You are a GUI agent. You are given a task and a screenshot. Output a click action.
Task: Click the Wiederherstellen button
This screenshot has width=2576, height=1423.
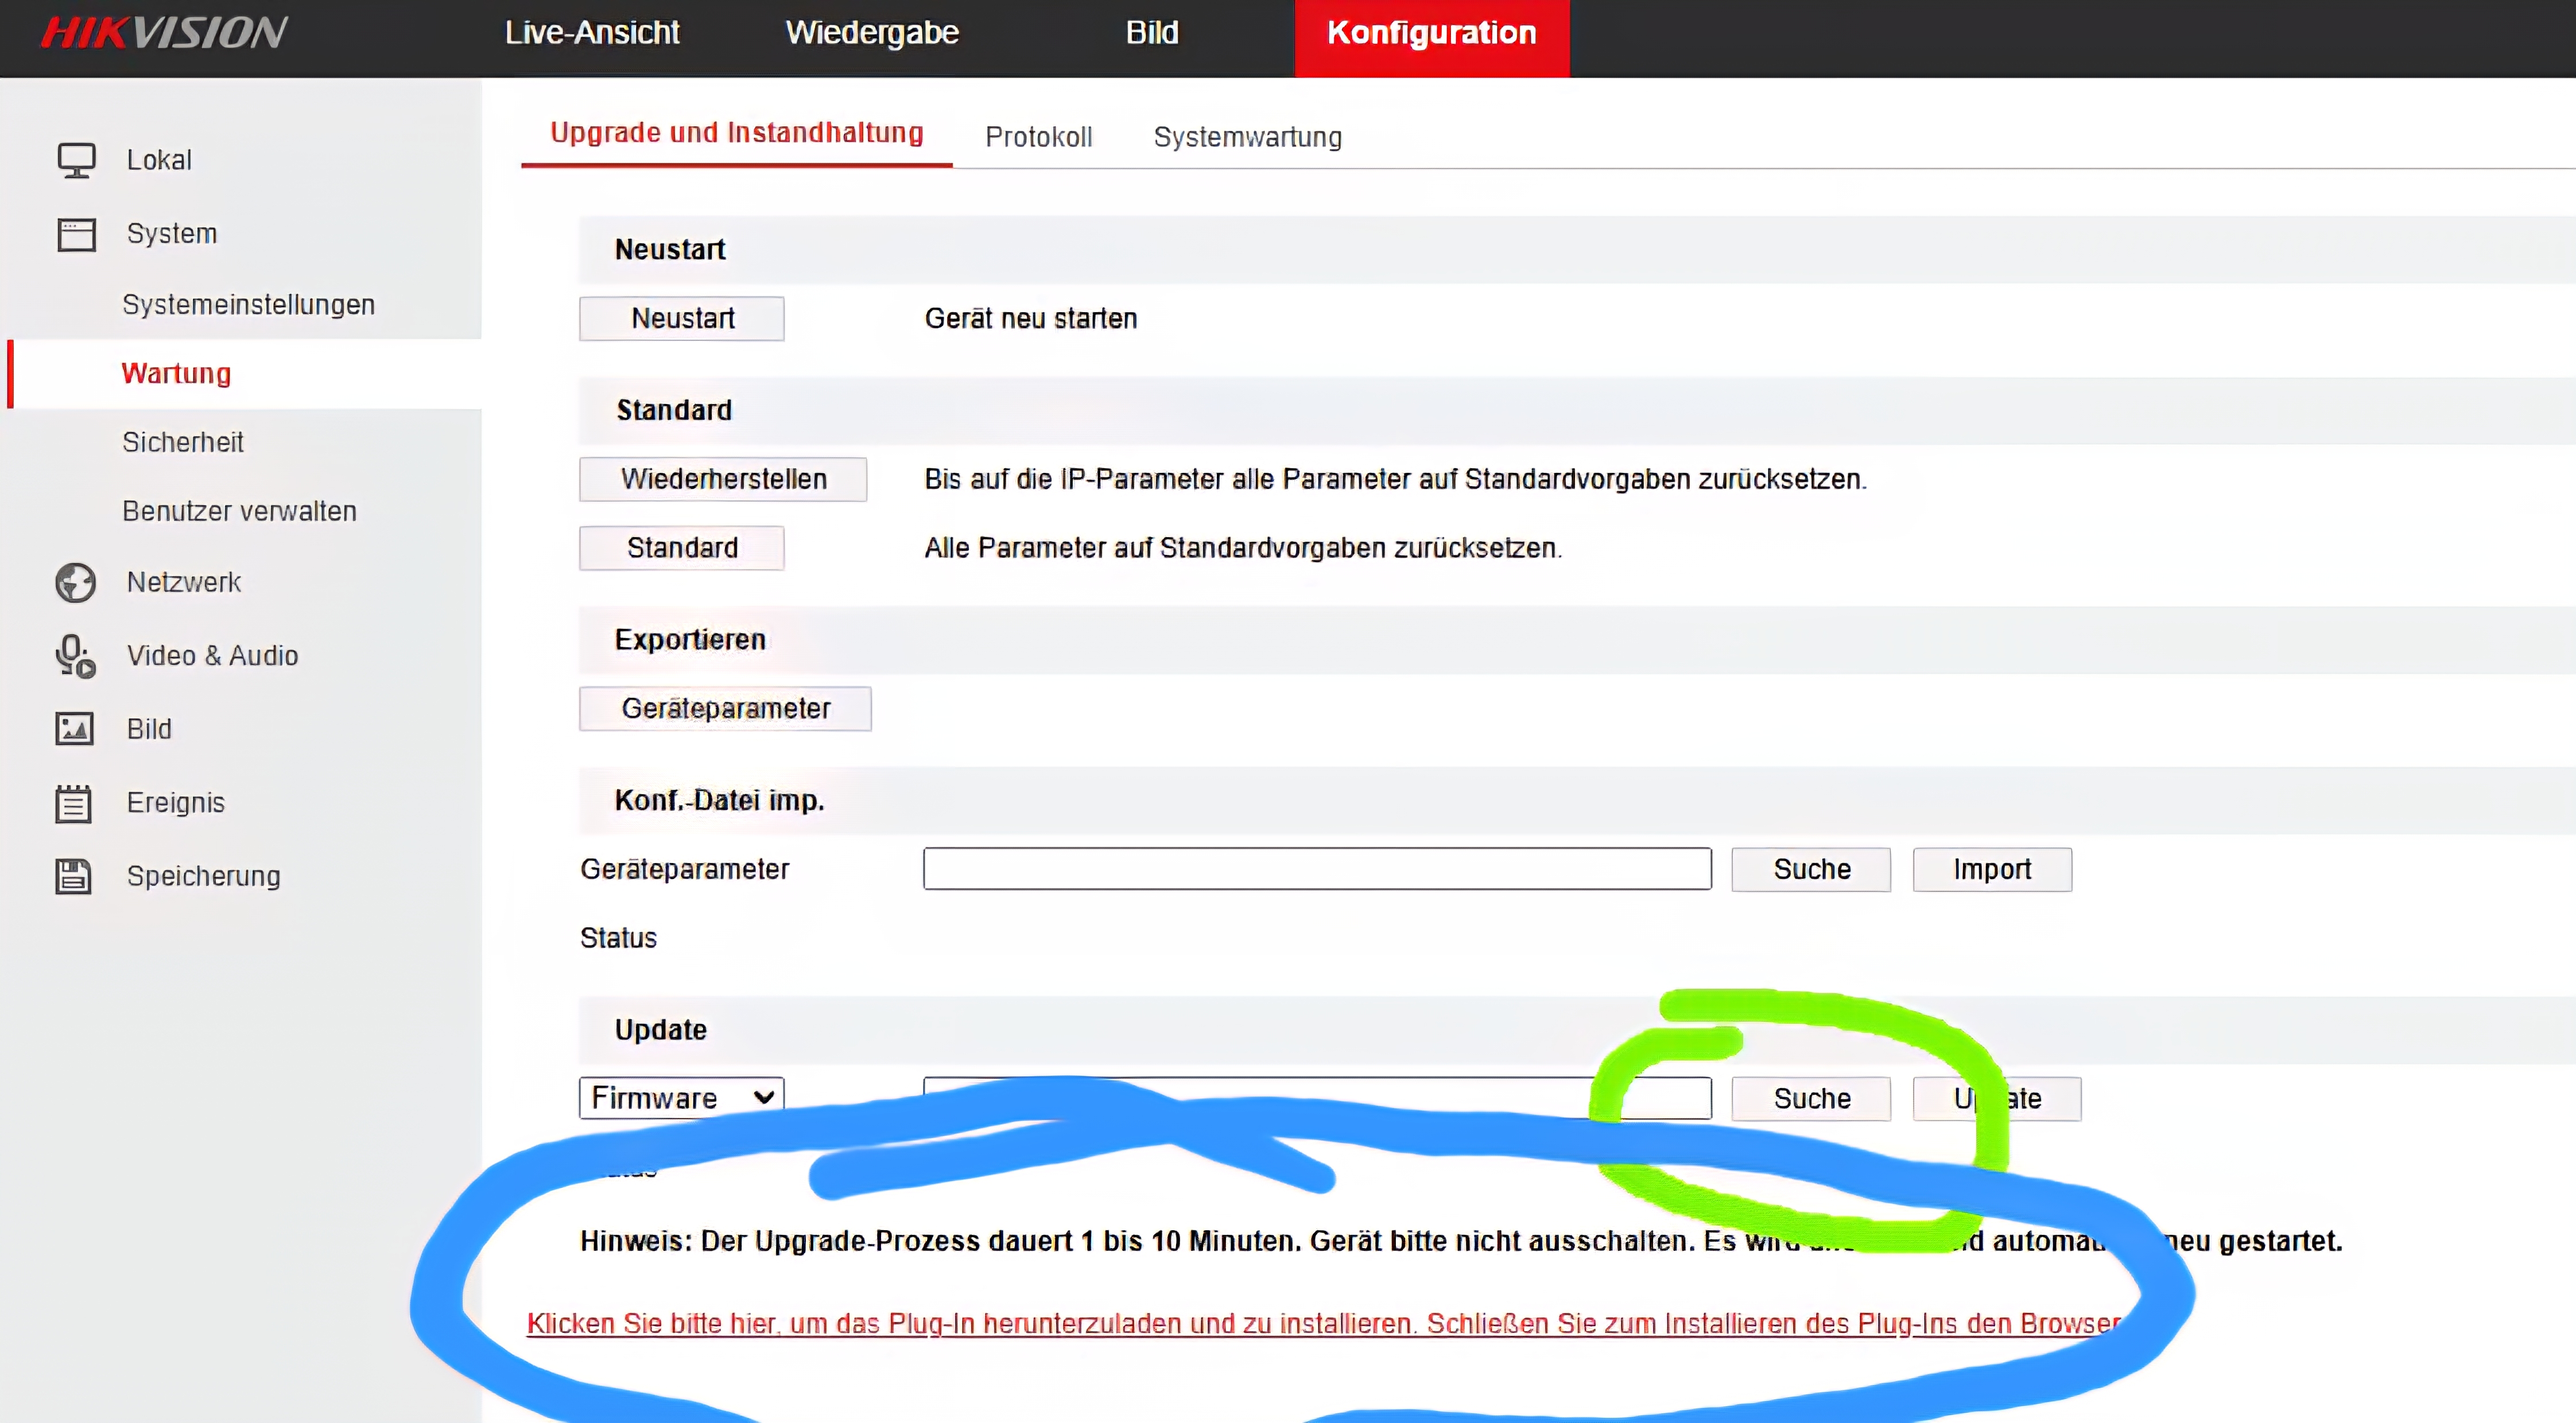coord(723,479)
